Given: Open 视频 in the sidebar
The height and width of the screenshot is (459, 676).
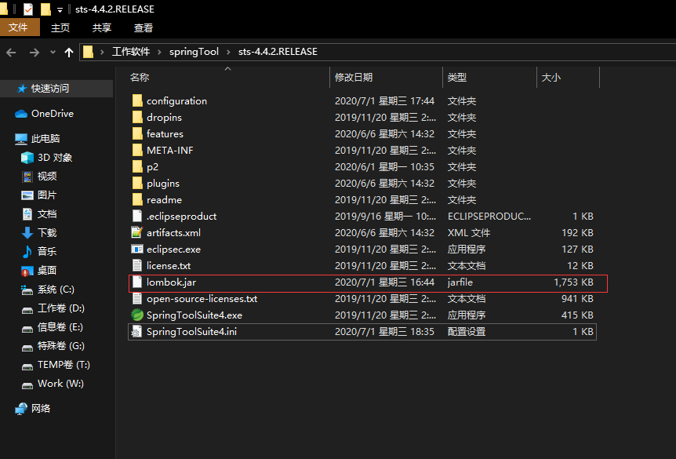Looking at the screenshot, I should (x=38, y=176).
